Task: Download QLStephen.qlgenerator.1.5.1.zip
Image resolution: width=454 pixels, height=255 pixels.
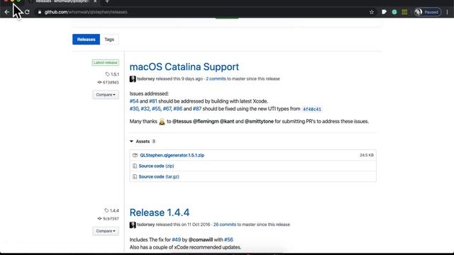Action: click(x=172, y=155)
